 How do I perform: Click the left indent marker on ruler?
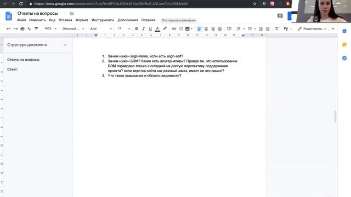(96, 35)
